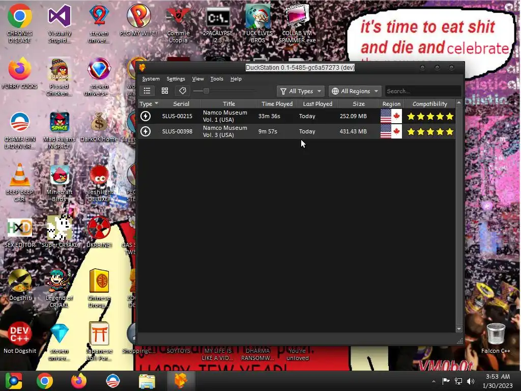The width and height of the screenshot is (521, 391).
Task: Open the SEX EDITOR HxD desktop icon
Action: coord(20,232)
